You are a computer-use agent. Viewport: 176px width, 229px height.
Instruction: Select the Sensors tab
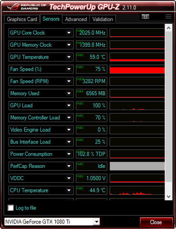tap(51, 19)
